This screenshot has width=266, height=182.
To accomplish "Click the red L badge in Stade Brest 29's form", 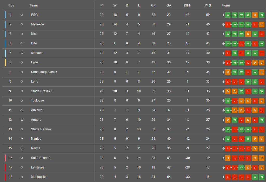I will [x=248, y=91].
